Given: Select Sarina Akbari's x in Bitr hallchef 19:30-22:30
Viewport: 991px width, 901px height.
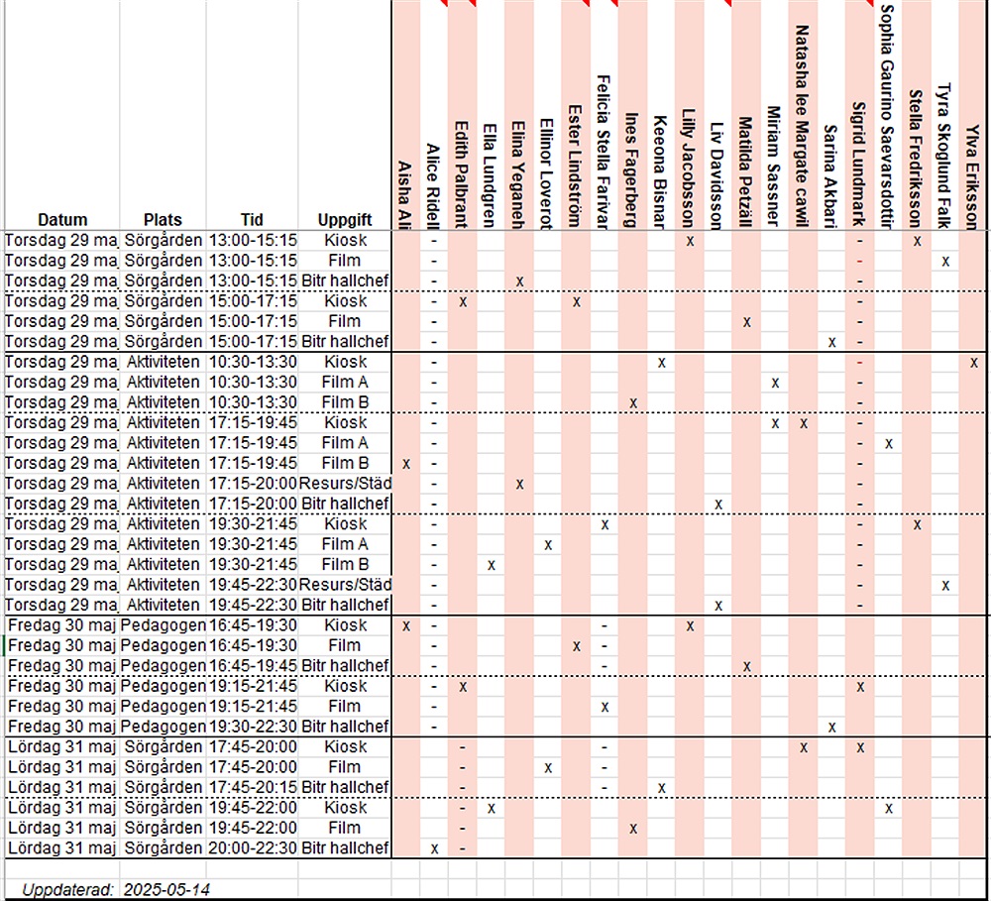Looking at the screenshot, I should tap(831, 728).
